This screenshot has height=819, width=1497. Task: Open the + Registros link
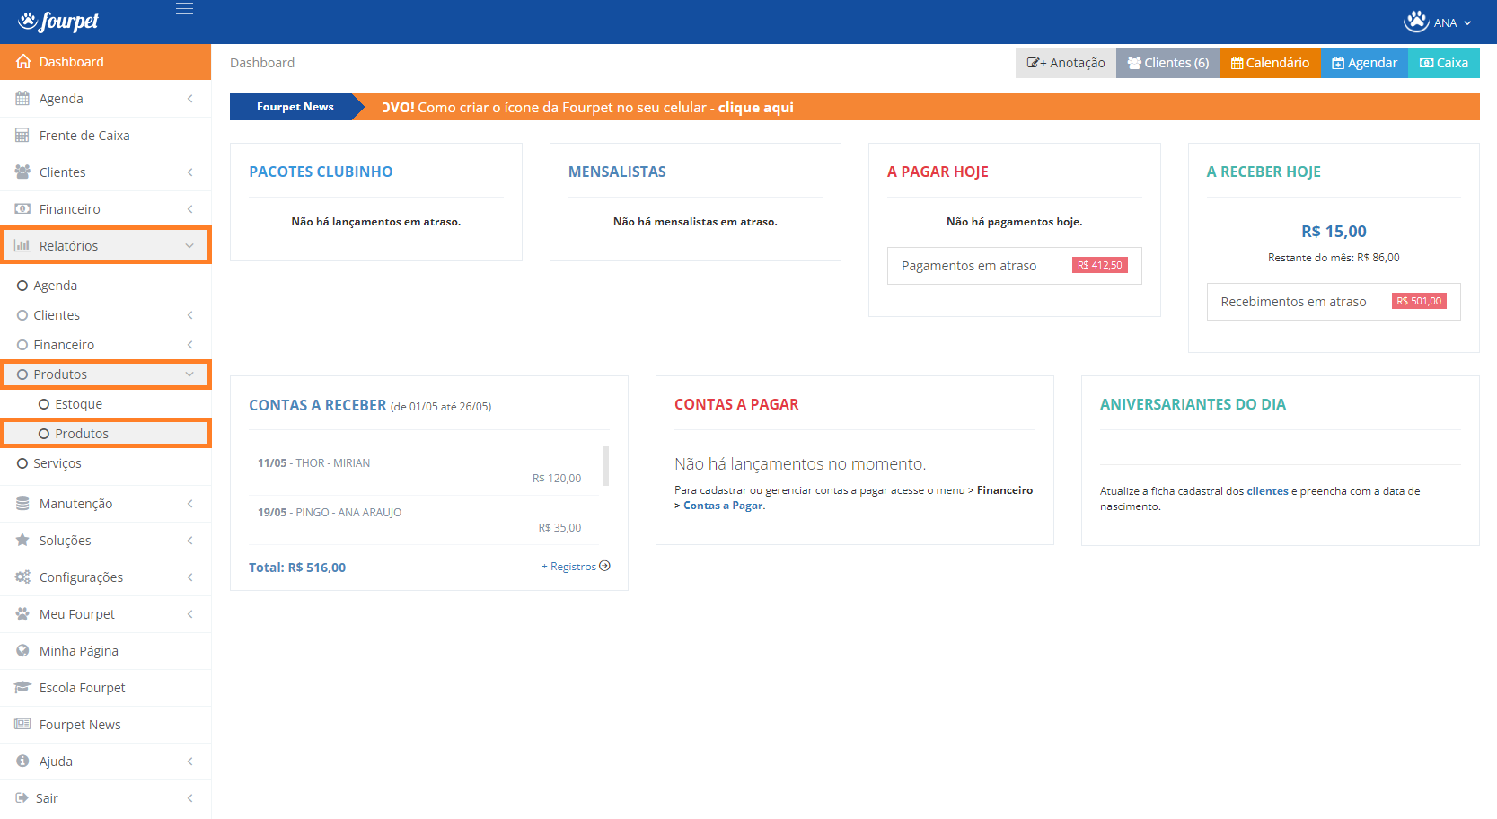click(576, 567)
